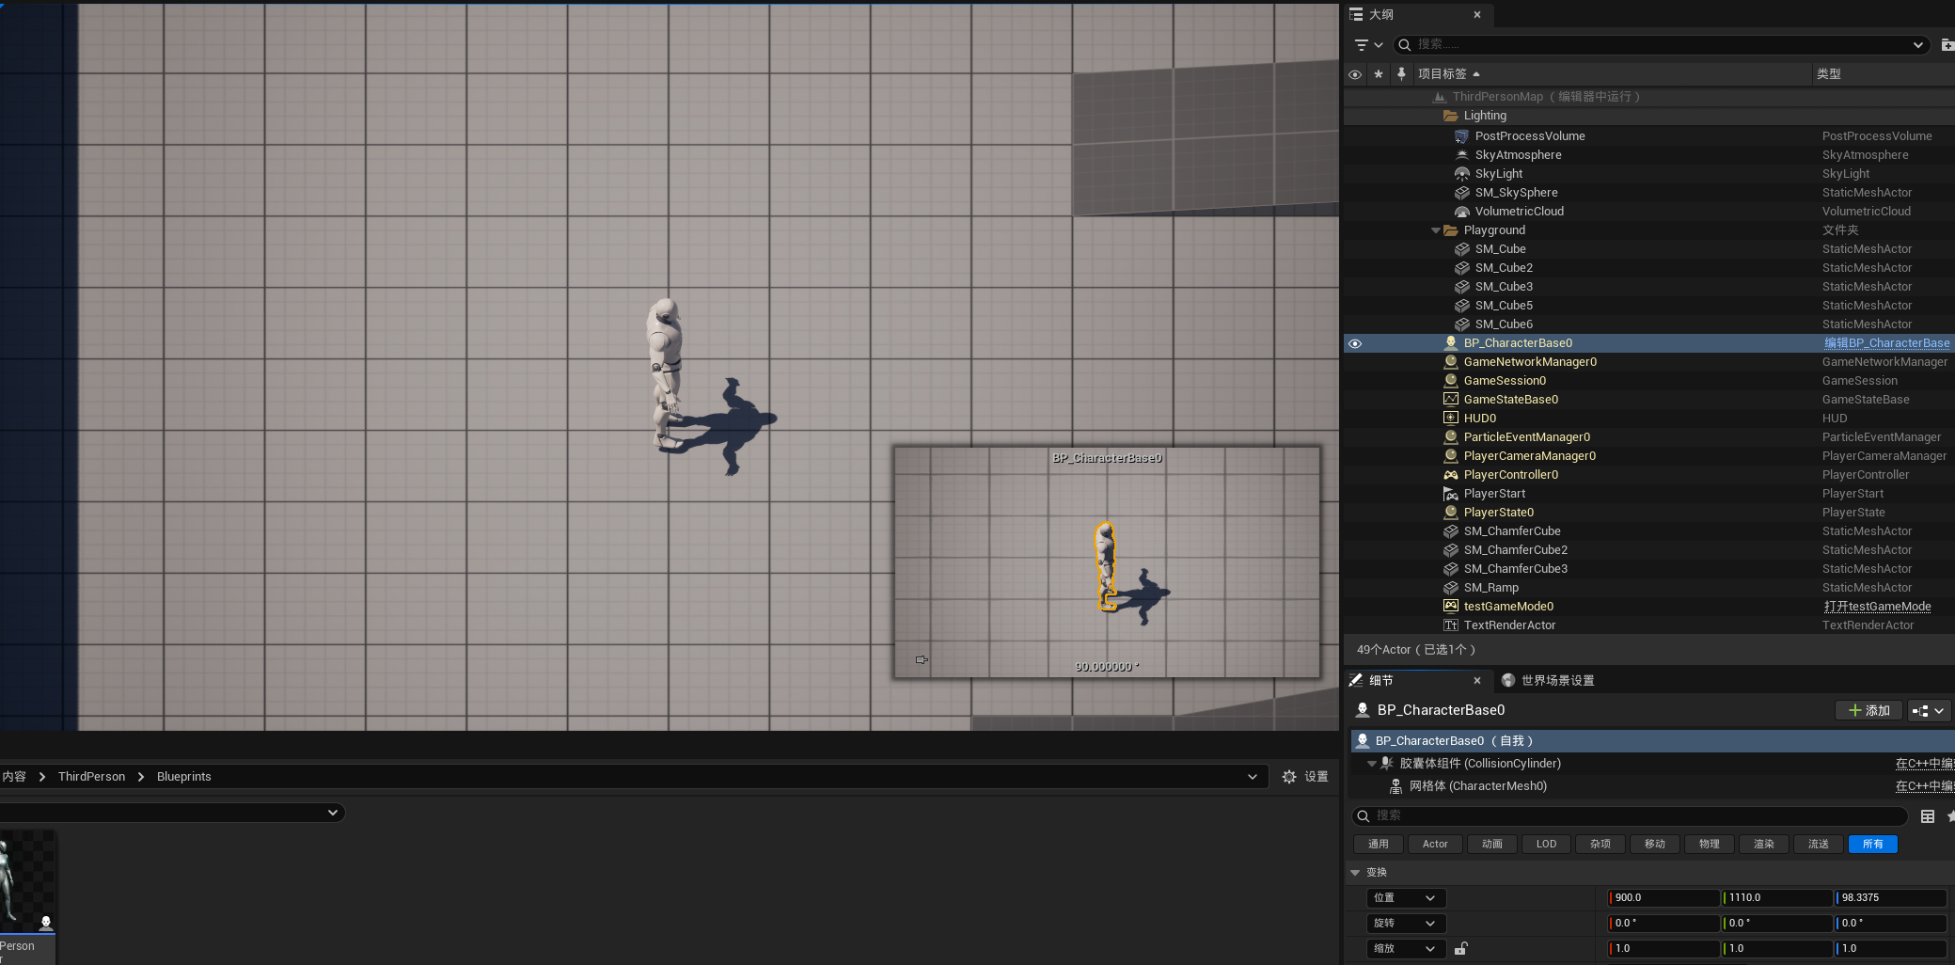The image size is (1955, 965).
Task: Select the SkyLight actor icon
Action: pyautogui.click(x=1461, y=174)
